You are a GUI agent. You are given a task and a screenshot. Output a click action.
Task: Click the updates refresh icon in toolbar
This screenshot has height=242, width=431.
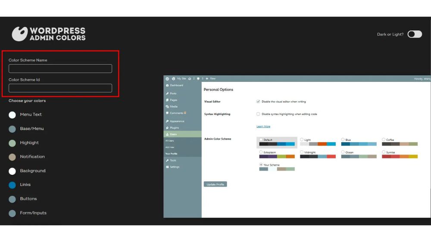pos(189,78)
